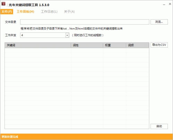173x140 pixels.
Task: Open the 工作日志(L) tab
Action: coord(49,12)
